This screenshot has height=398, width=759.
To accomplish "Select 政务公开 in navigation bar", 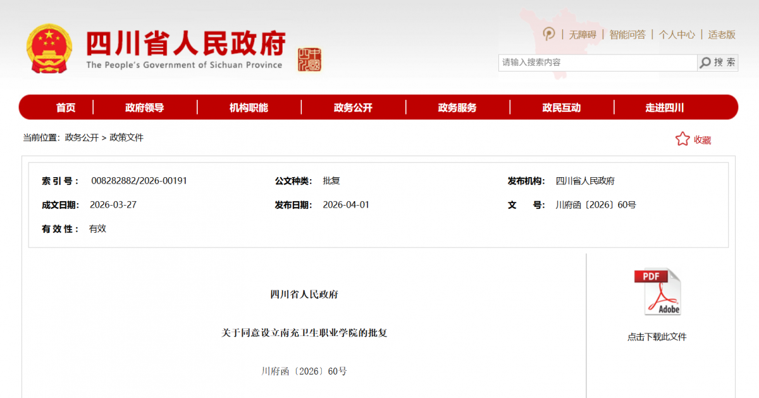I will pos(353,108).
